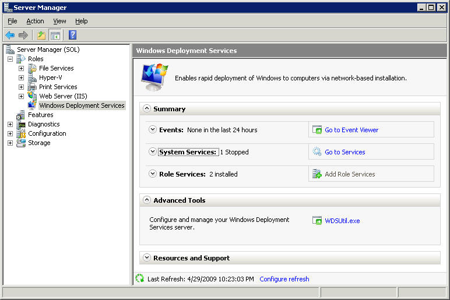Expand the Hyper-V tree node

(21, 77)
